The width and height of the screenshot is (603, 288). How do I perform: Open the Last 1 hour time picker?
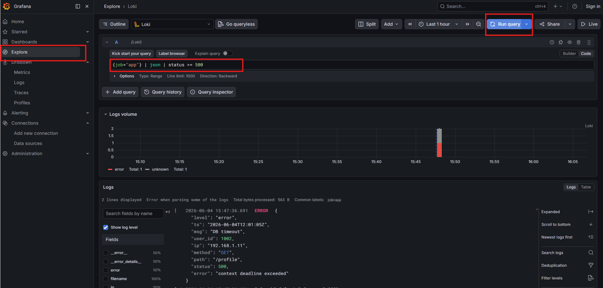point(439,24)
